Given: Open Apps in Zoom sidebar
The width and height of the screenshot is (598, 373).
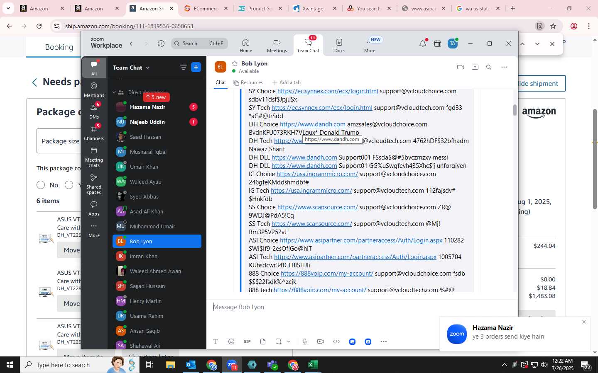Looking at the screenshot, I should click(94, 208).
